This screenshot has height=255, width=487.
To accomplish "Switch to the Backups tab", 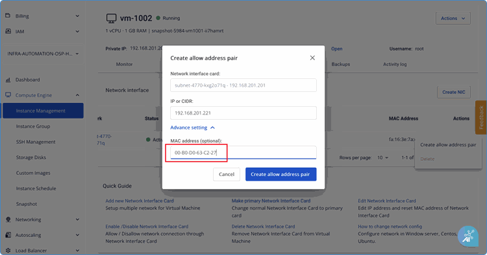I will (341, 64).
